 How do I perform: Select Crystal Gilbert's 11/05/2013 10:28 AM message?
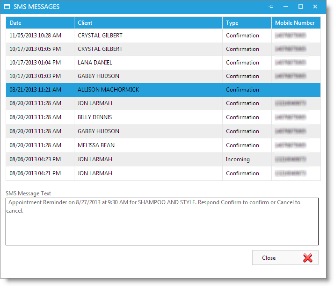click(100, 36)
